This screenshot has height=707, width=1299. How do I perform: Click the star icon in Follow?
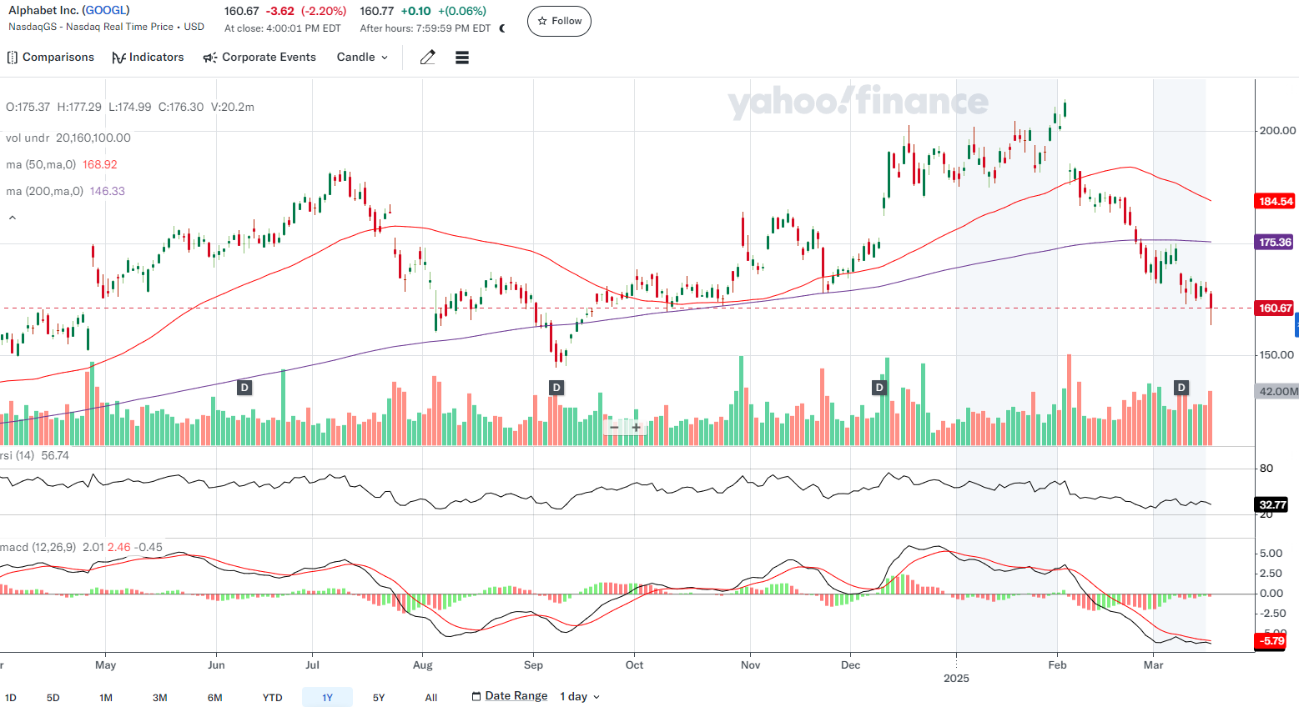[542, 21]
